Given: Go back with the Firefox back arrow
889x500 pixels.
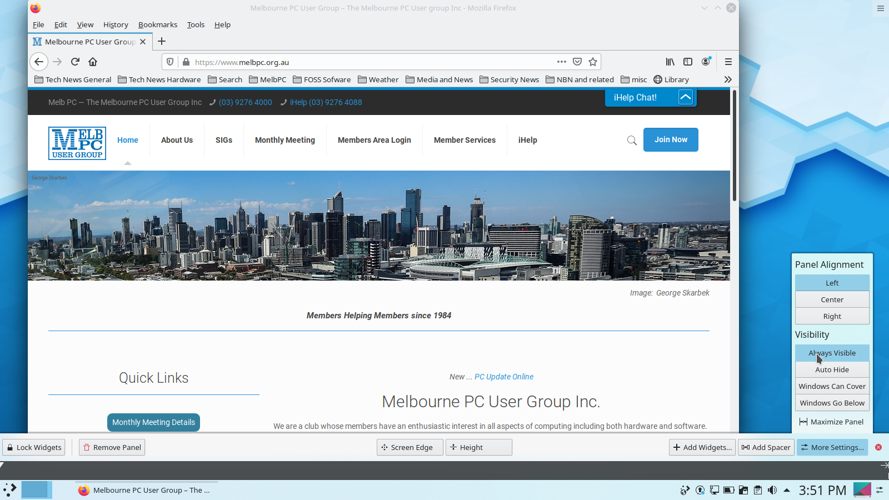Looking at the screenshot, I should 39,62.
